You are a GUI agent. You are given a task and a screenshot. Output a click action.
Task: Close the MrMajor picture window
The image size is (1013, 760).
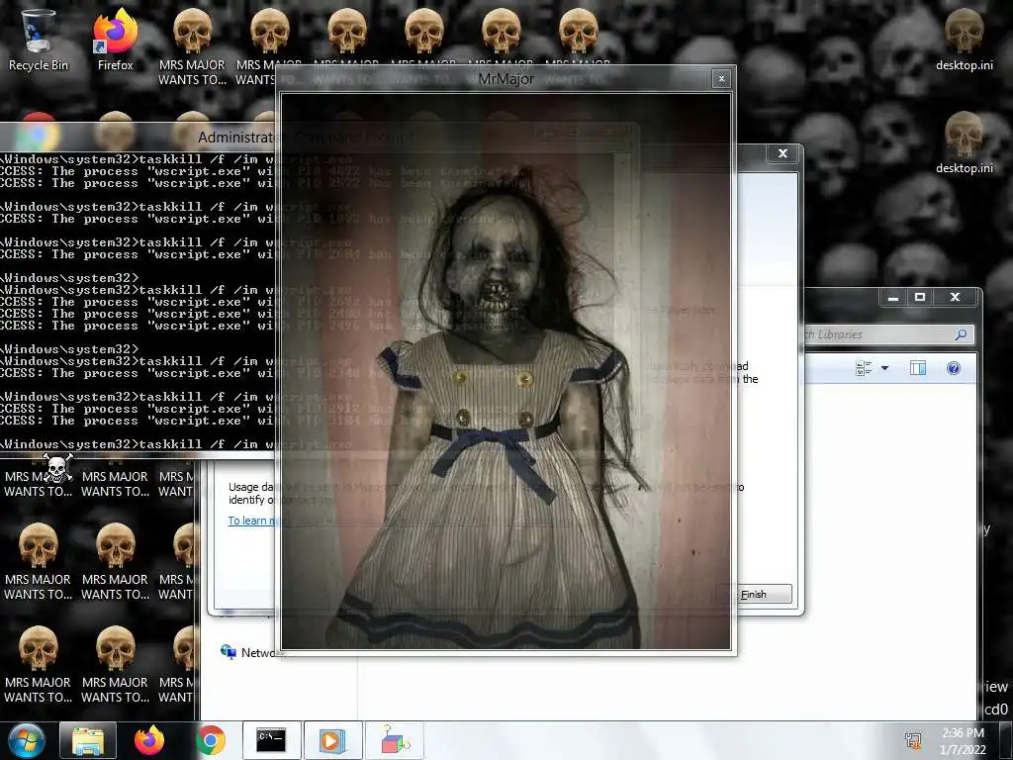point(721,79)
